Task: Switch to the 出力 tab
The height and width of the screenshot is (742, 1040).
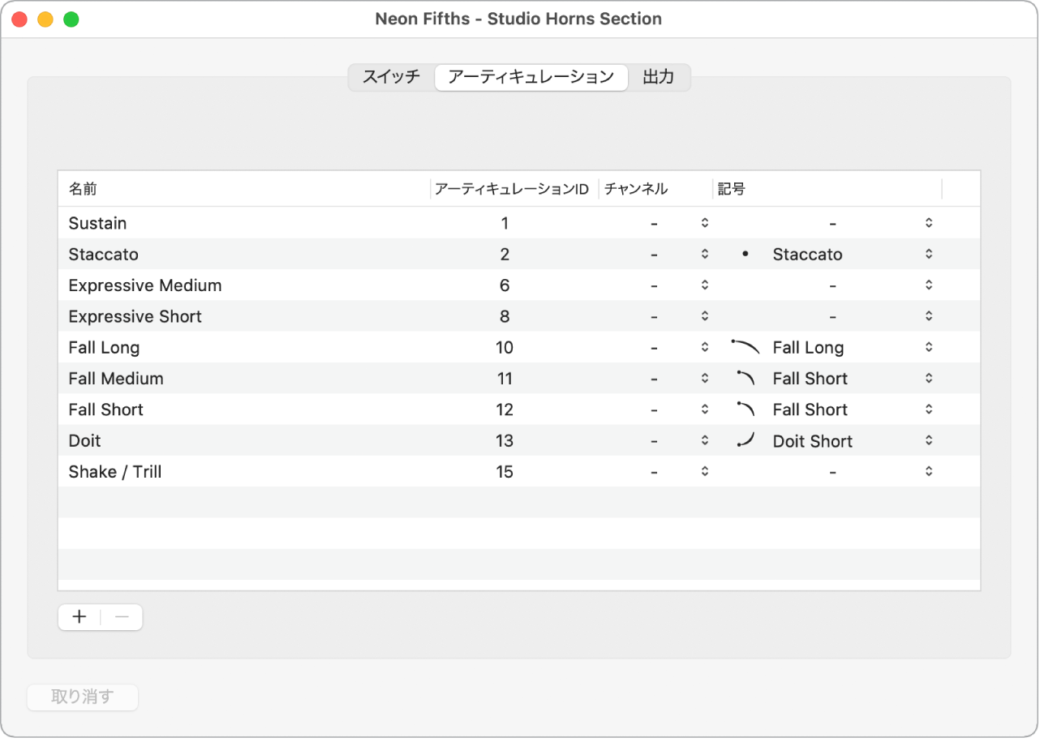Action: (x=659, y=77)
